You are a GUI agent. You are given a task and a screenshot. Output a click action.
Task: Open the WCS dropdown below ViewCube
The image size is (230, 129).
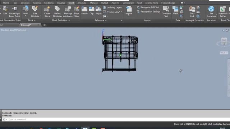tap(224, 53)
